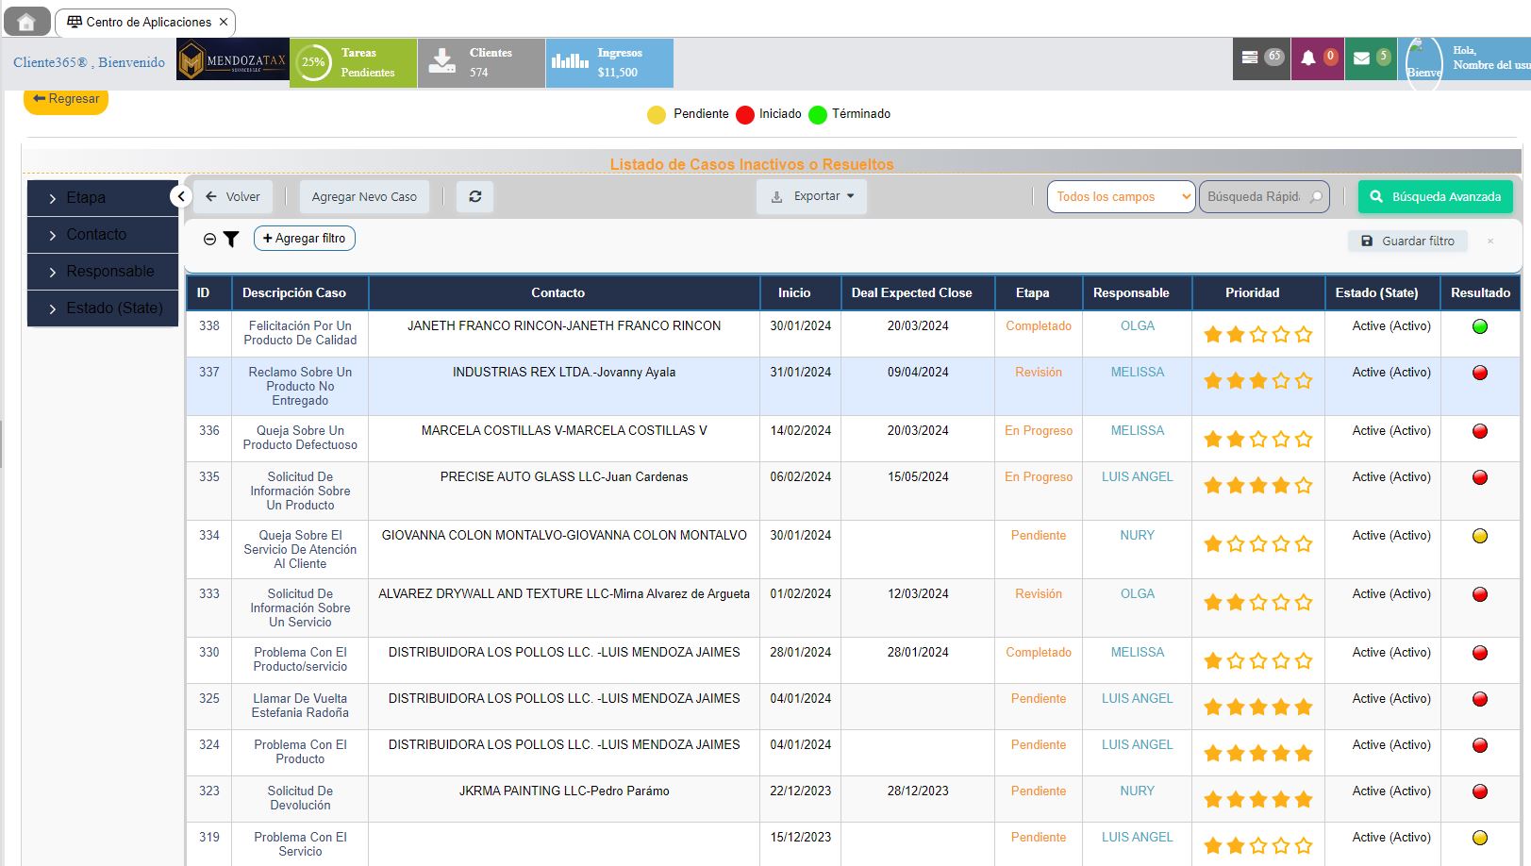Click red result dot for case 336
Image resolution: width=1531 pixels, height=866 pixels.
(1480, 431)
